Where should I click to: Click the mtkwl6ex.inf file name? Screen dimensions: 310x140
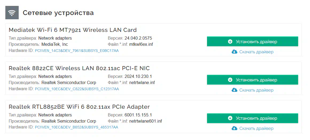(141, 44)
